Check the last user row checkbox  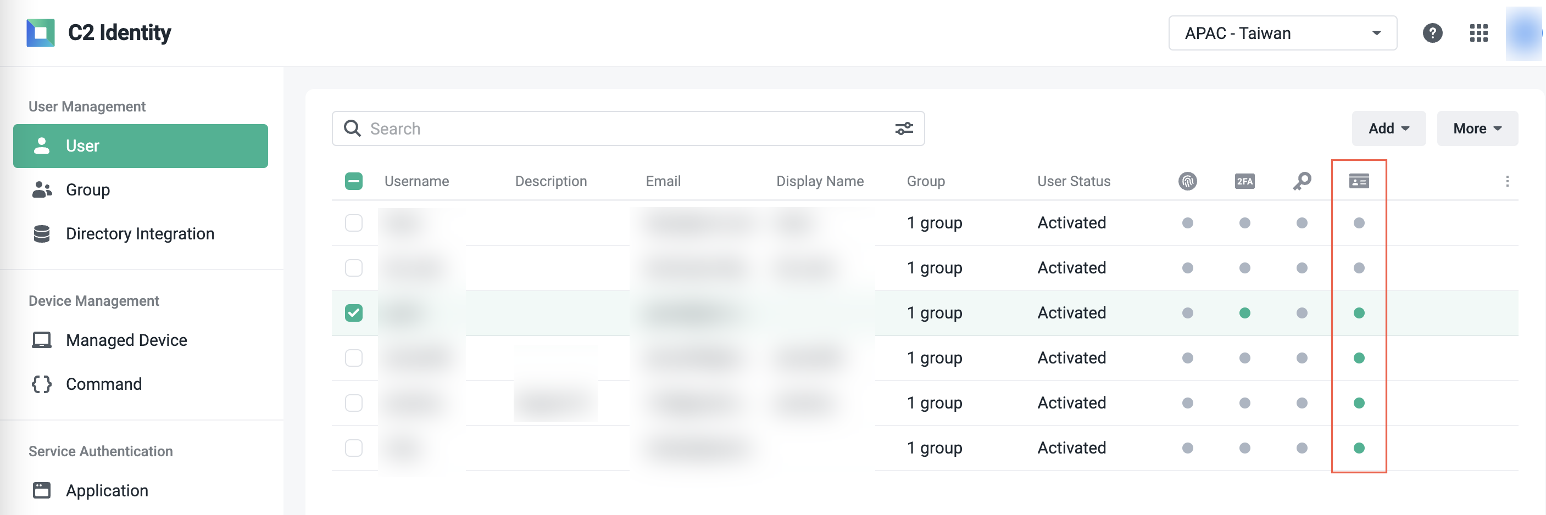coord(353,448)
